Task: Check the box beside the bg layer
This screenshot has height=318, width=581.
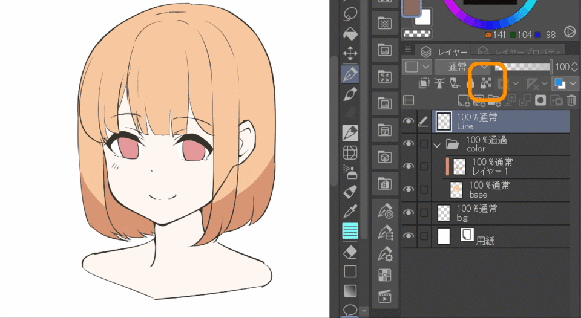Action: 424,212
